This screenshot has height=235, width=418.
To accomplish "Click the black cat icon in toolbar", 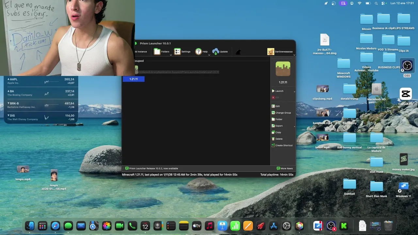I will 238,52.
